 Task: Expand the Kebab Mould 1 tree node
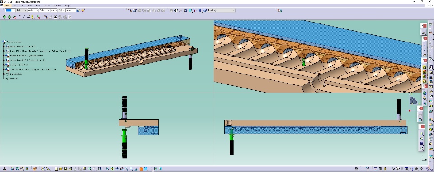3,46
